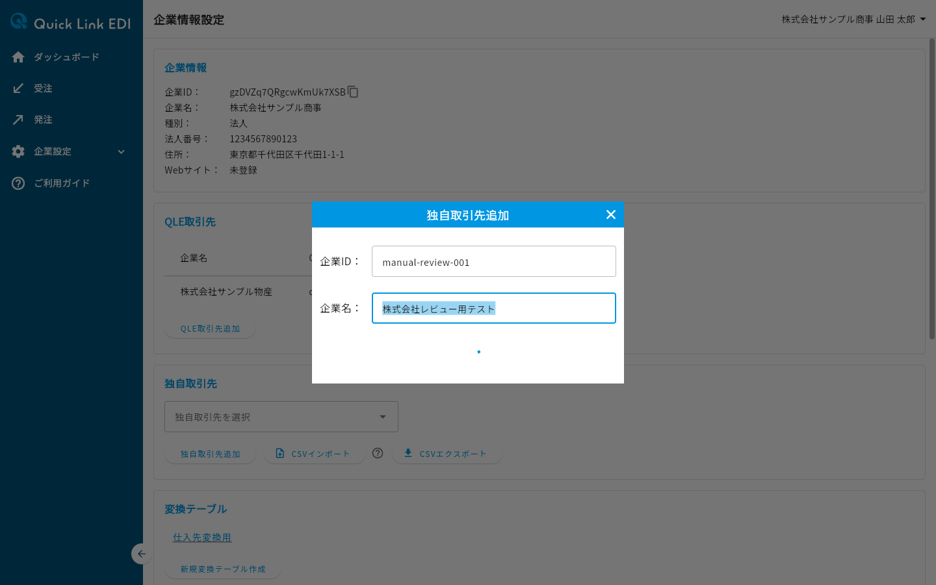
Task: Click 独自取引先追加 button
Action: [x=210, y=454]
